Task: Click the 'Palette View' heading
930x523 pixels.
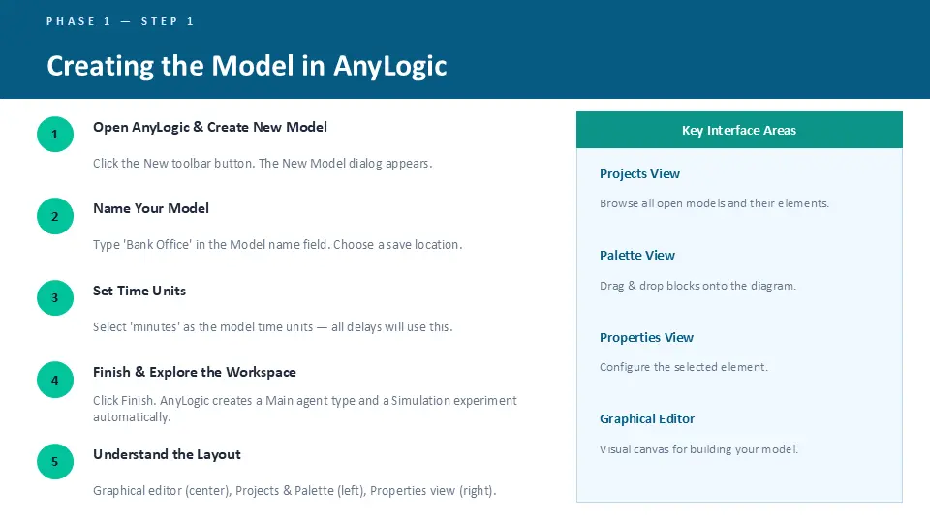Action: (x=637, y=255)
